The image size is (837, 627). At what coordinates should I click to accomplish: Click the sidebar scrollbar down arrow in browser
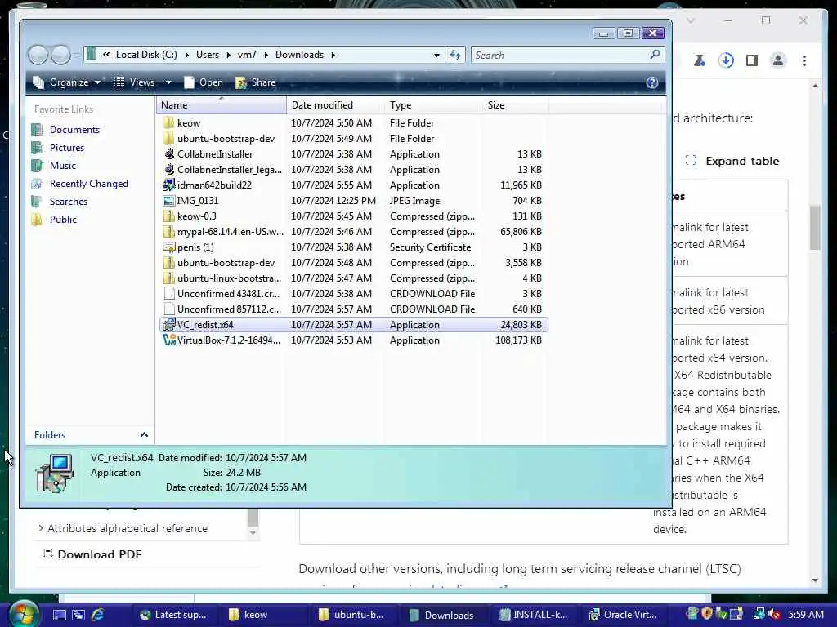click(253, 532)
